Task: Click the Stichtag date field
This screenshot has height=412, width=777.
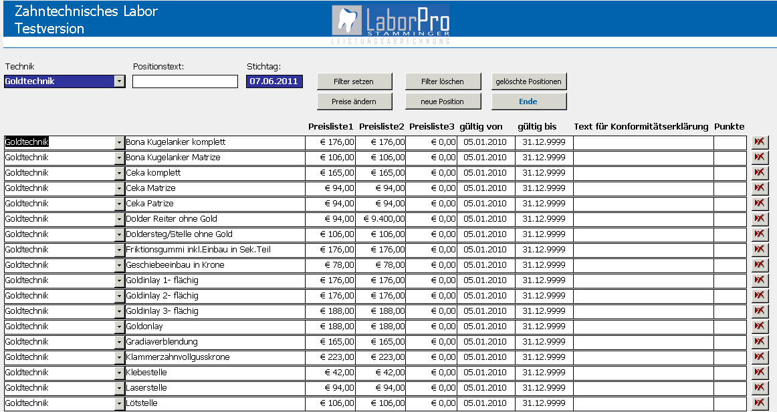Action: 274,81
